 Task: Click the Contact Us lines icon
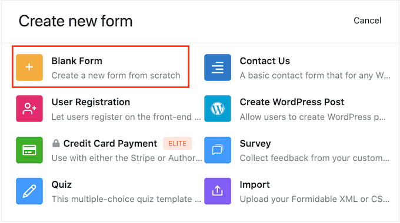tap(218, 67)
